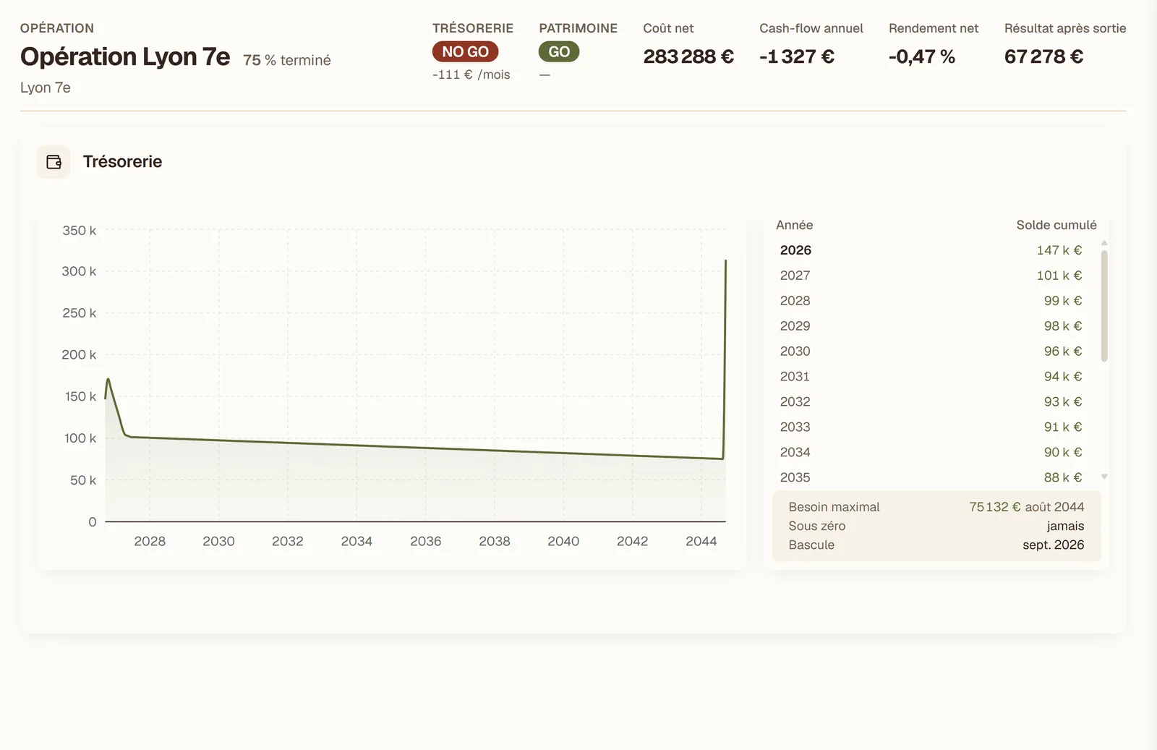
Task: Click the chart's 2044 peak line point
Action: pyautogui.click(x=725, y=261)
